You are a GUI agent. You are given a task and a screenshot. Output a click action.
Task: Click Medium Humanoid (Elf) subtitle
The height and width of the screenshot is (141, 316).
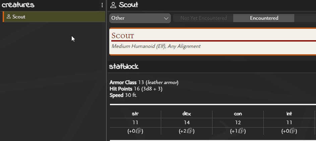click(x=156, y=46)
